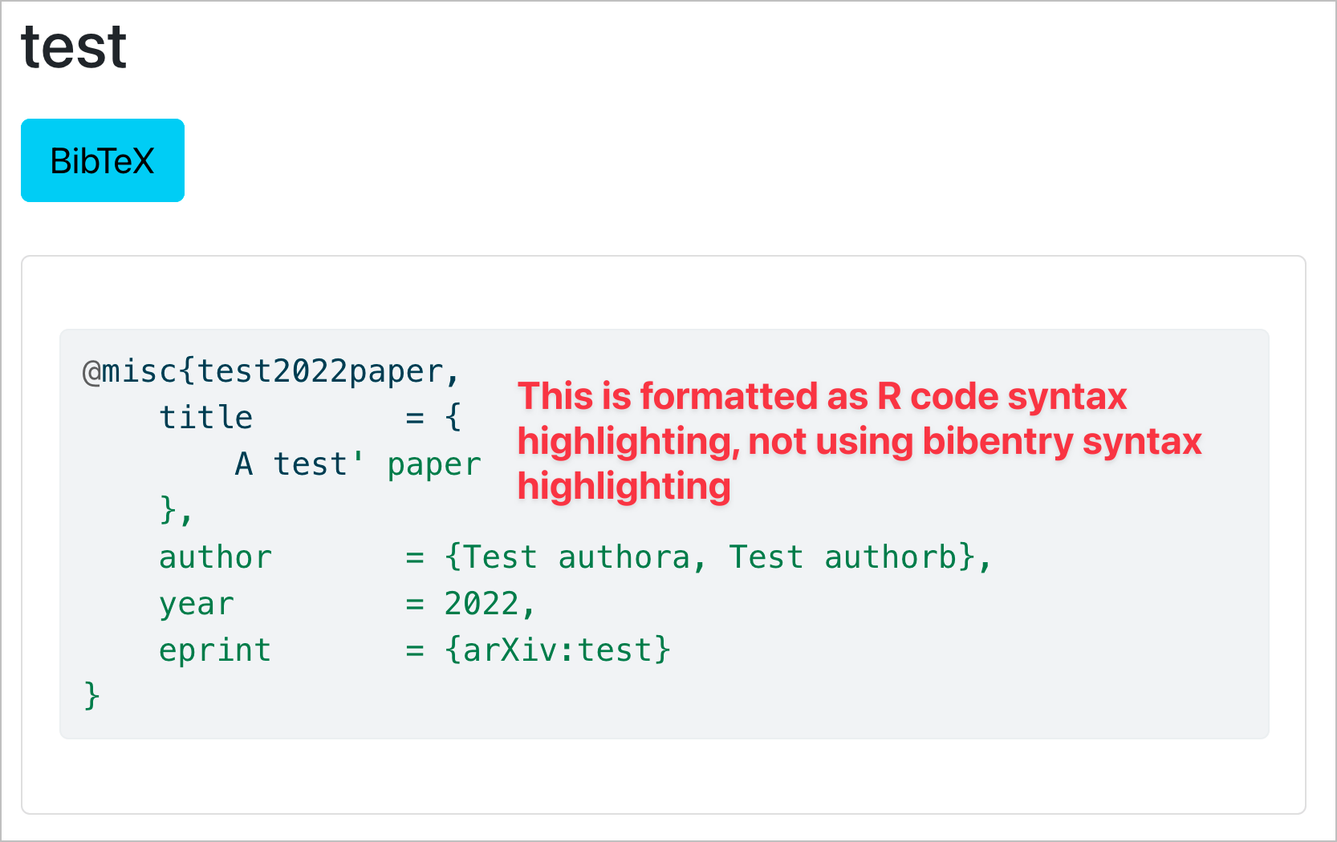Click the BibTeX button
This screenshot has height=842, width=1337.
(102, 160)
